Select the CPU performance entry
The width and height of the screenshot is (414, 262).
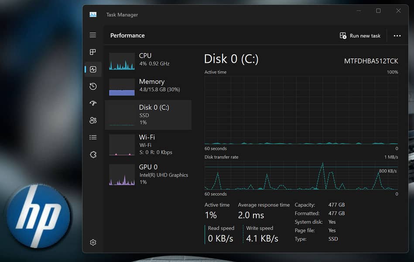[148, 62]
